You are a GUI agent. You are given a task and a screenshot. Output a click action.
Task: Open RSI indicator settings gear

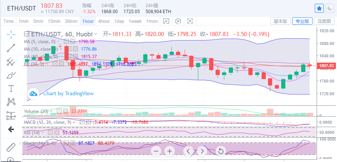tap(50, 132)
